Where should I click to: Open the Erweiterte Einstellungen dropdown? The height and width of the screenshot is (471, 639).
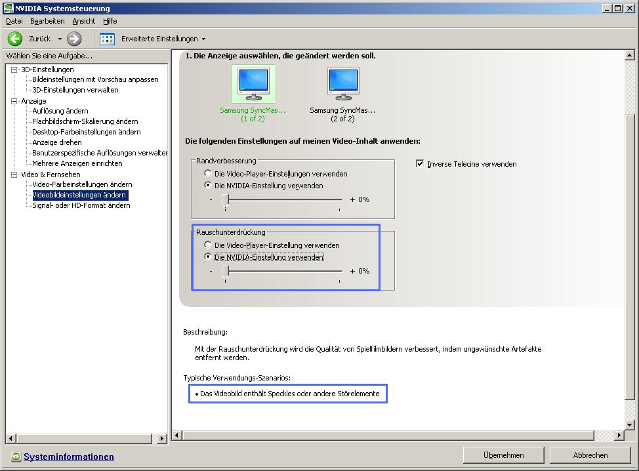(204, 39)
